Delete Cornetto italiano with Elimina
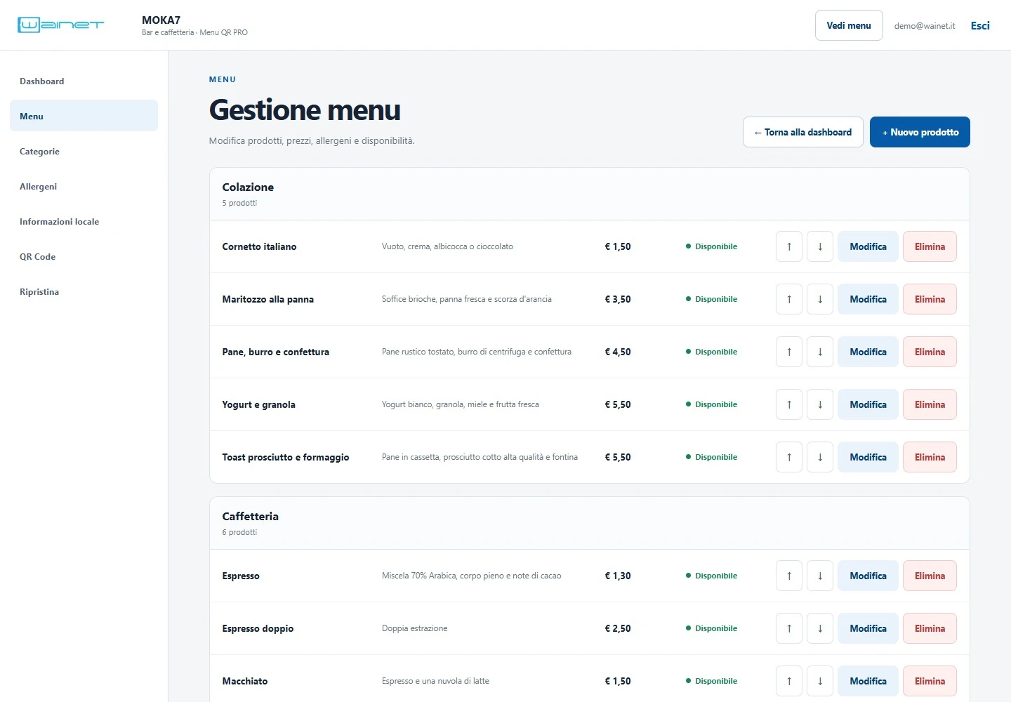This screenshot has height=702, width=1011. click(930, 246)
